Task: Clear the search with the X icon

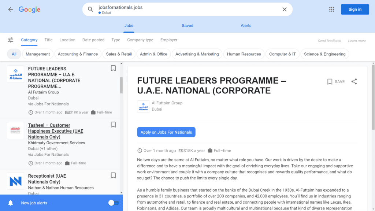Action: pyautogui.click(x=284, y=9)
